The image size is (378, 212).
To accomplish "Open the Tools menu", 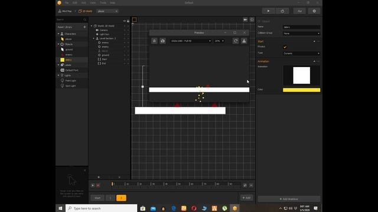I will click(x=103, y=2).
